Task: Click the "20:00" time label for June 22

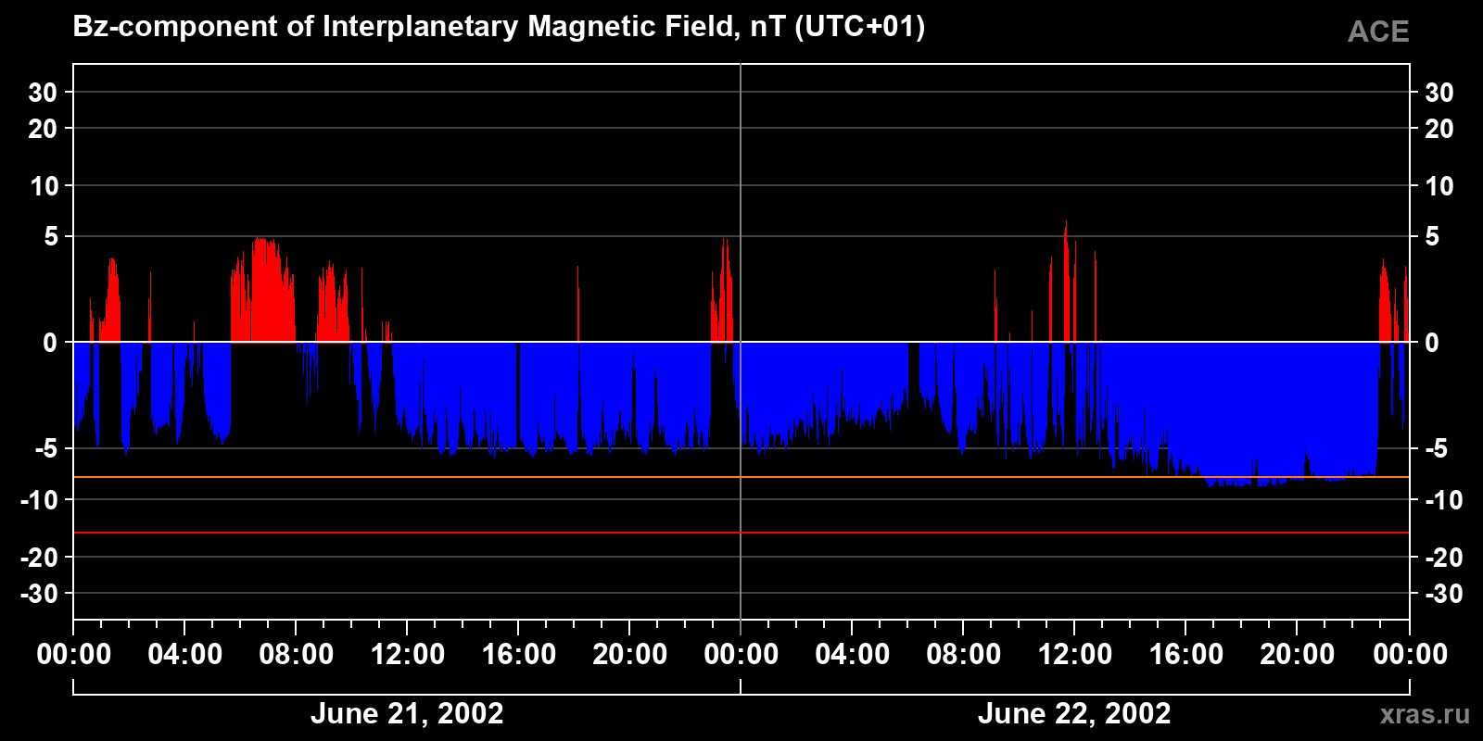Action: tap(1298, 654)
